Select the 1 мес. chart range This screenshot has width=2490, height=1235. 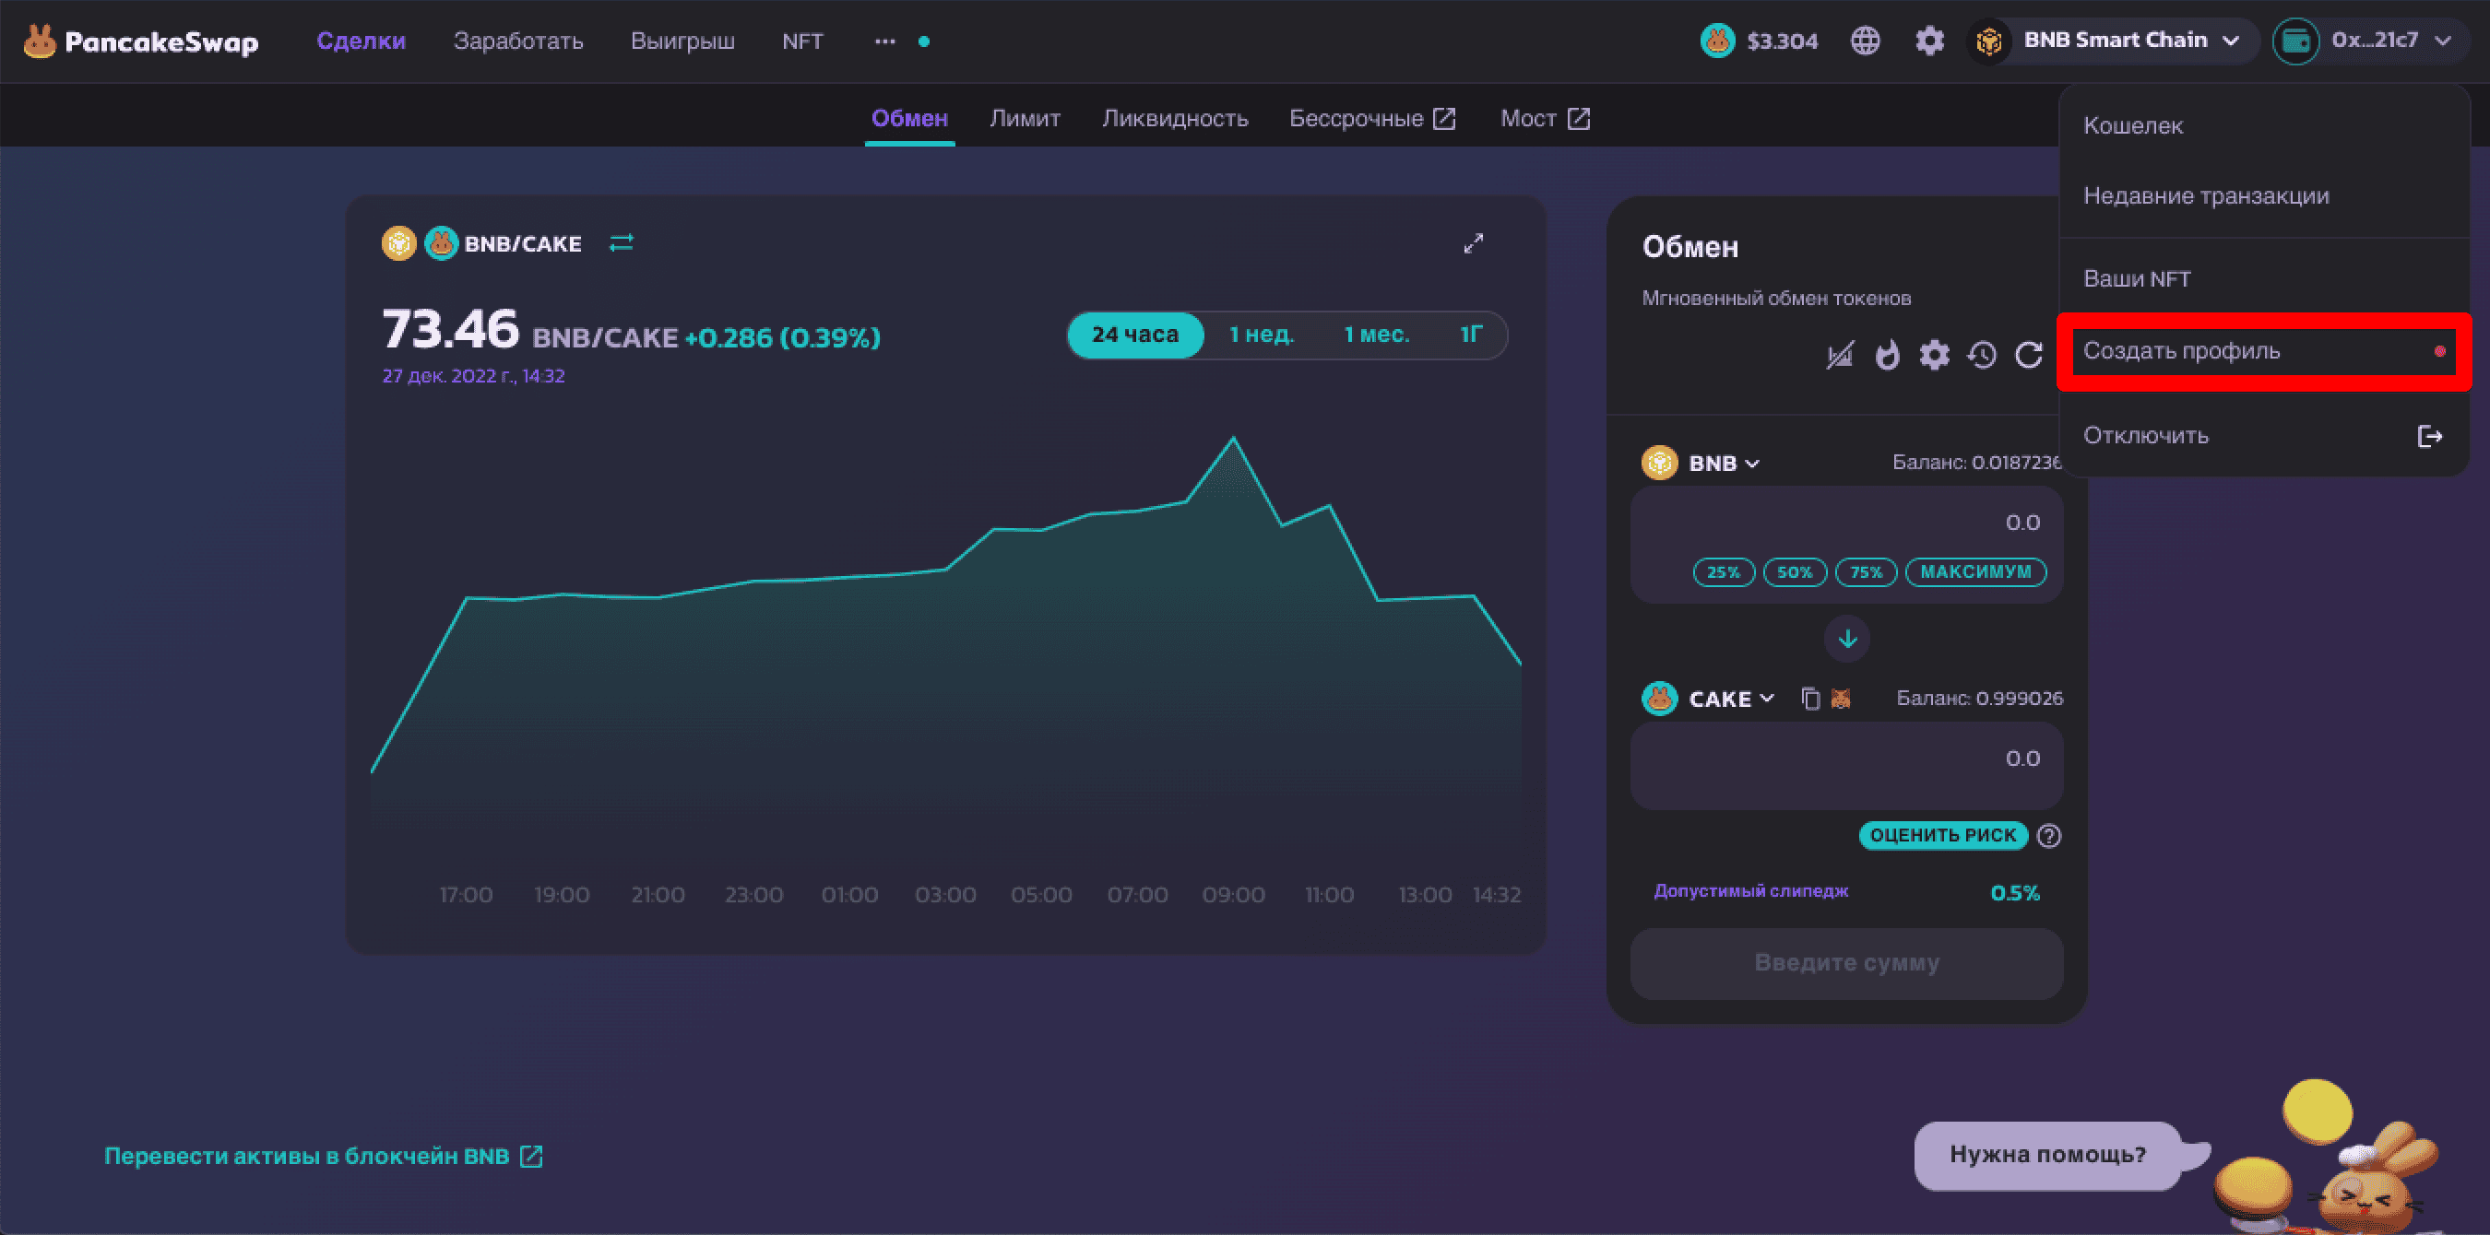pos(1377,335)
